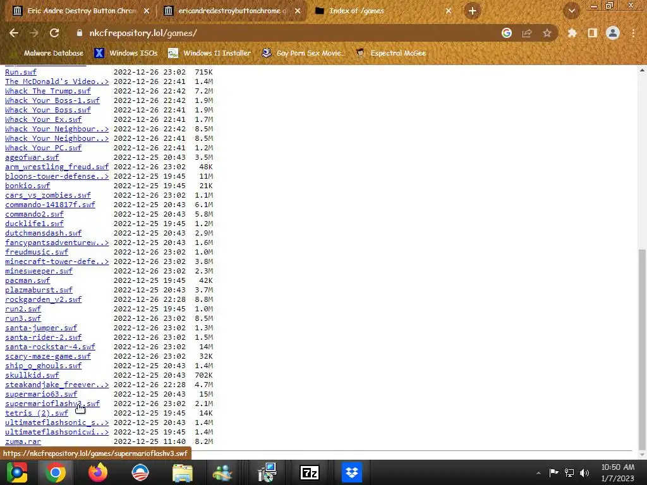Image resolution: width=647 pixels, height=485 pixels.
Task: Open skullkid.swf link
Action: [x=32, y=376]
